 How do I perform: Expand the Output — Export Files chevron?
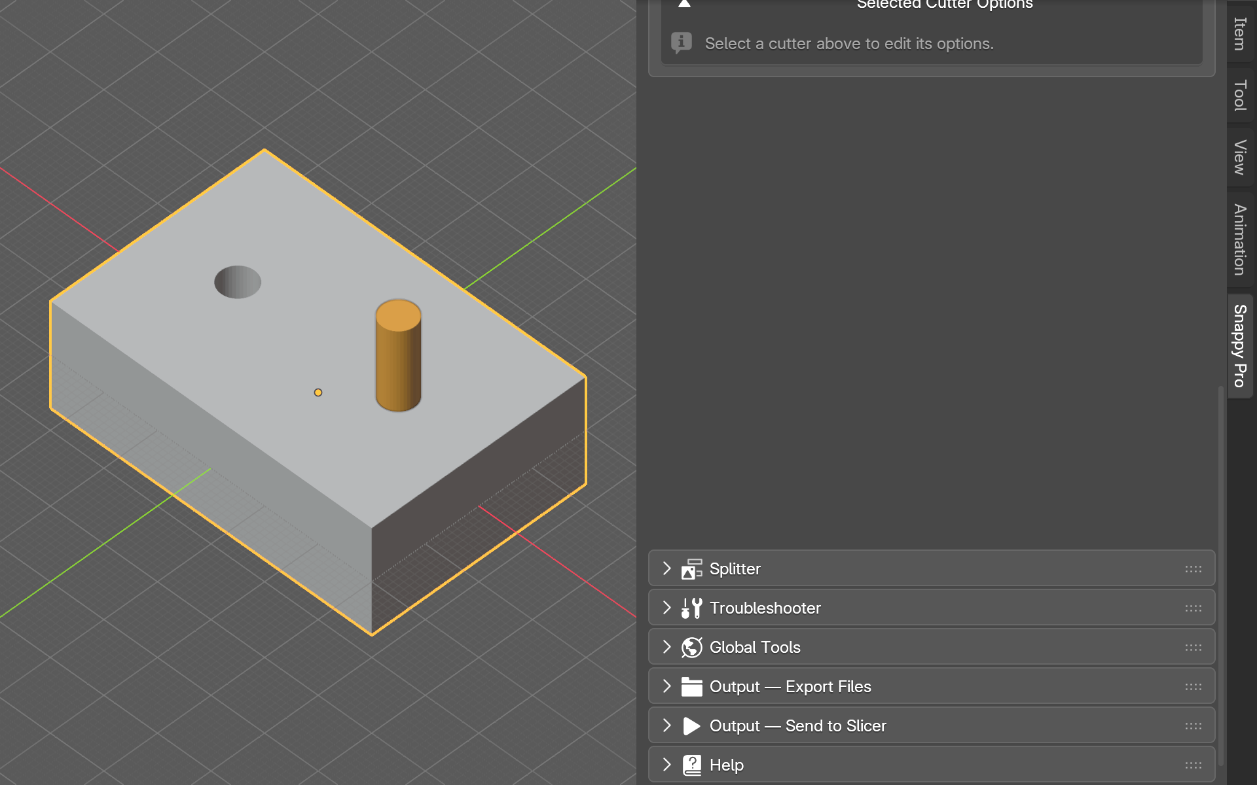[x=666, y=686]
